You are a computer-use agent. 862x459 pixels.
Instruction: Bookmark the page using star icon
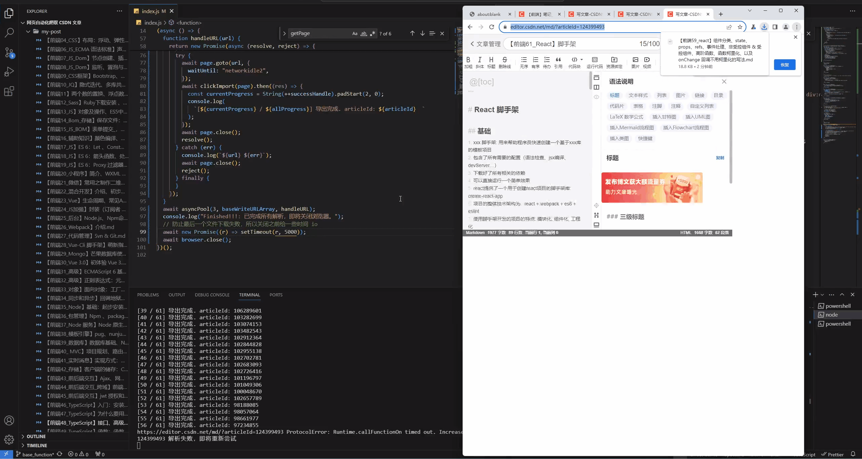coord(740,27)
